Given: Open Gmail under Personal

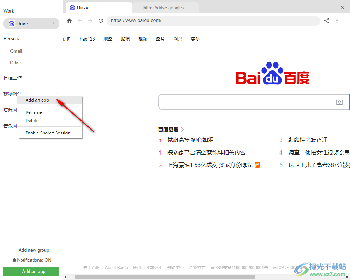Looking at the screenshot, I should [x=16, y=51].
